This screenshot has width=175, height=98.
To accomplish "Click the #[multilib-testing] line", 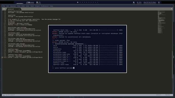I will click(15, 11).
